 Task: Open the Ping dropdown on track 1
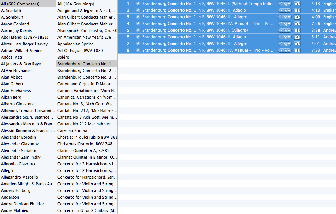tap(285, 4)
